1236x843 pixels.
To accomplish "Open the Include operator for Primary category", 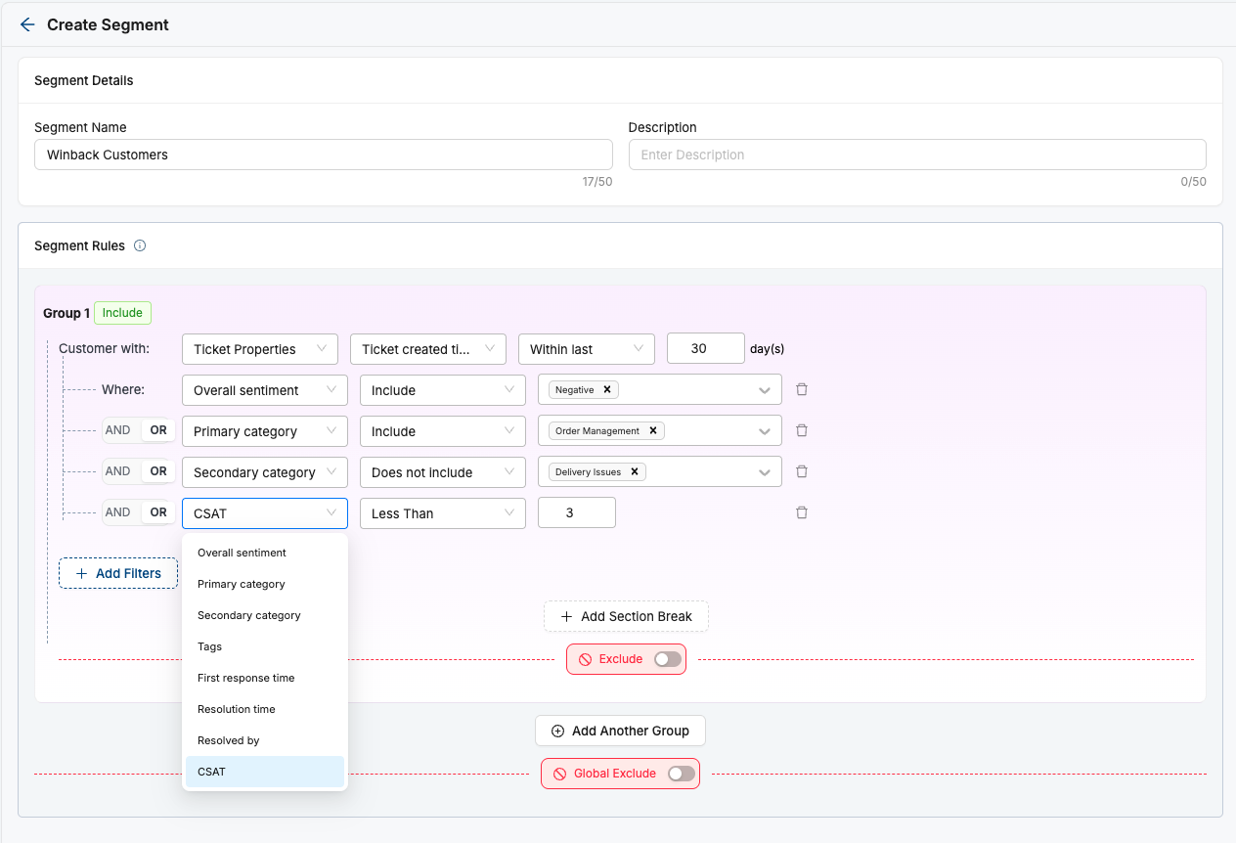I will coord(443,431).
